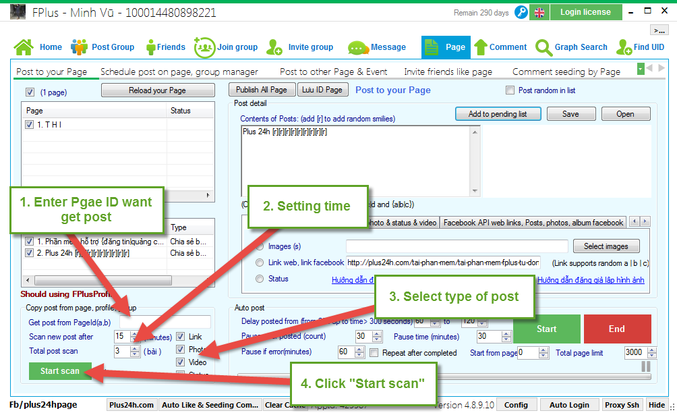
Task: Increase 'Pause time (minutes)' spinner
Action: coord(506,333)
